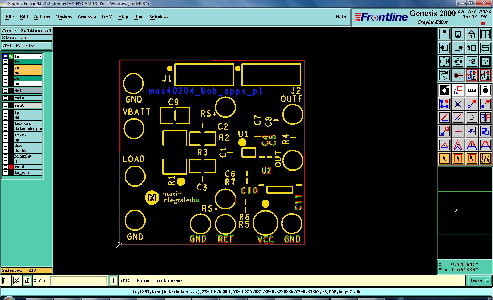Viewport: 493px width, 300px height.
Task: Select the rectangle area select tool
Action: (x=458, y=159)
